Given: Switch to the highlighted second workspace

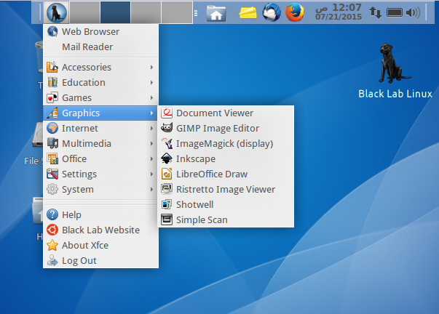Looking at the screenshot, I should (115, 12).
